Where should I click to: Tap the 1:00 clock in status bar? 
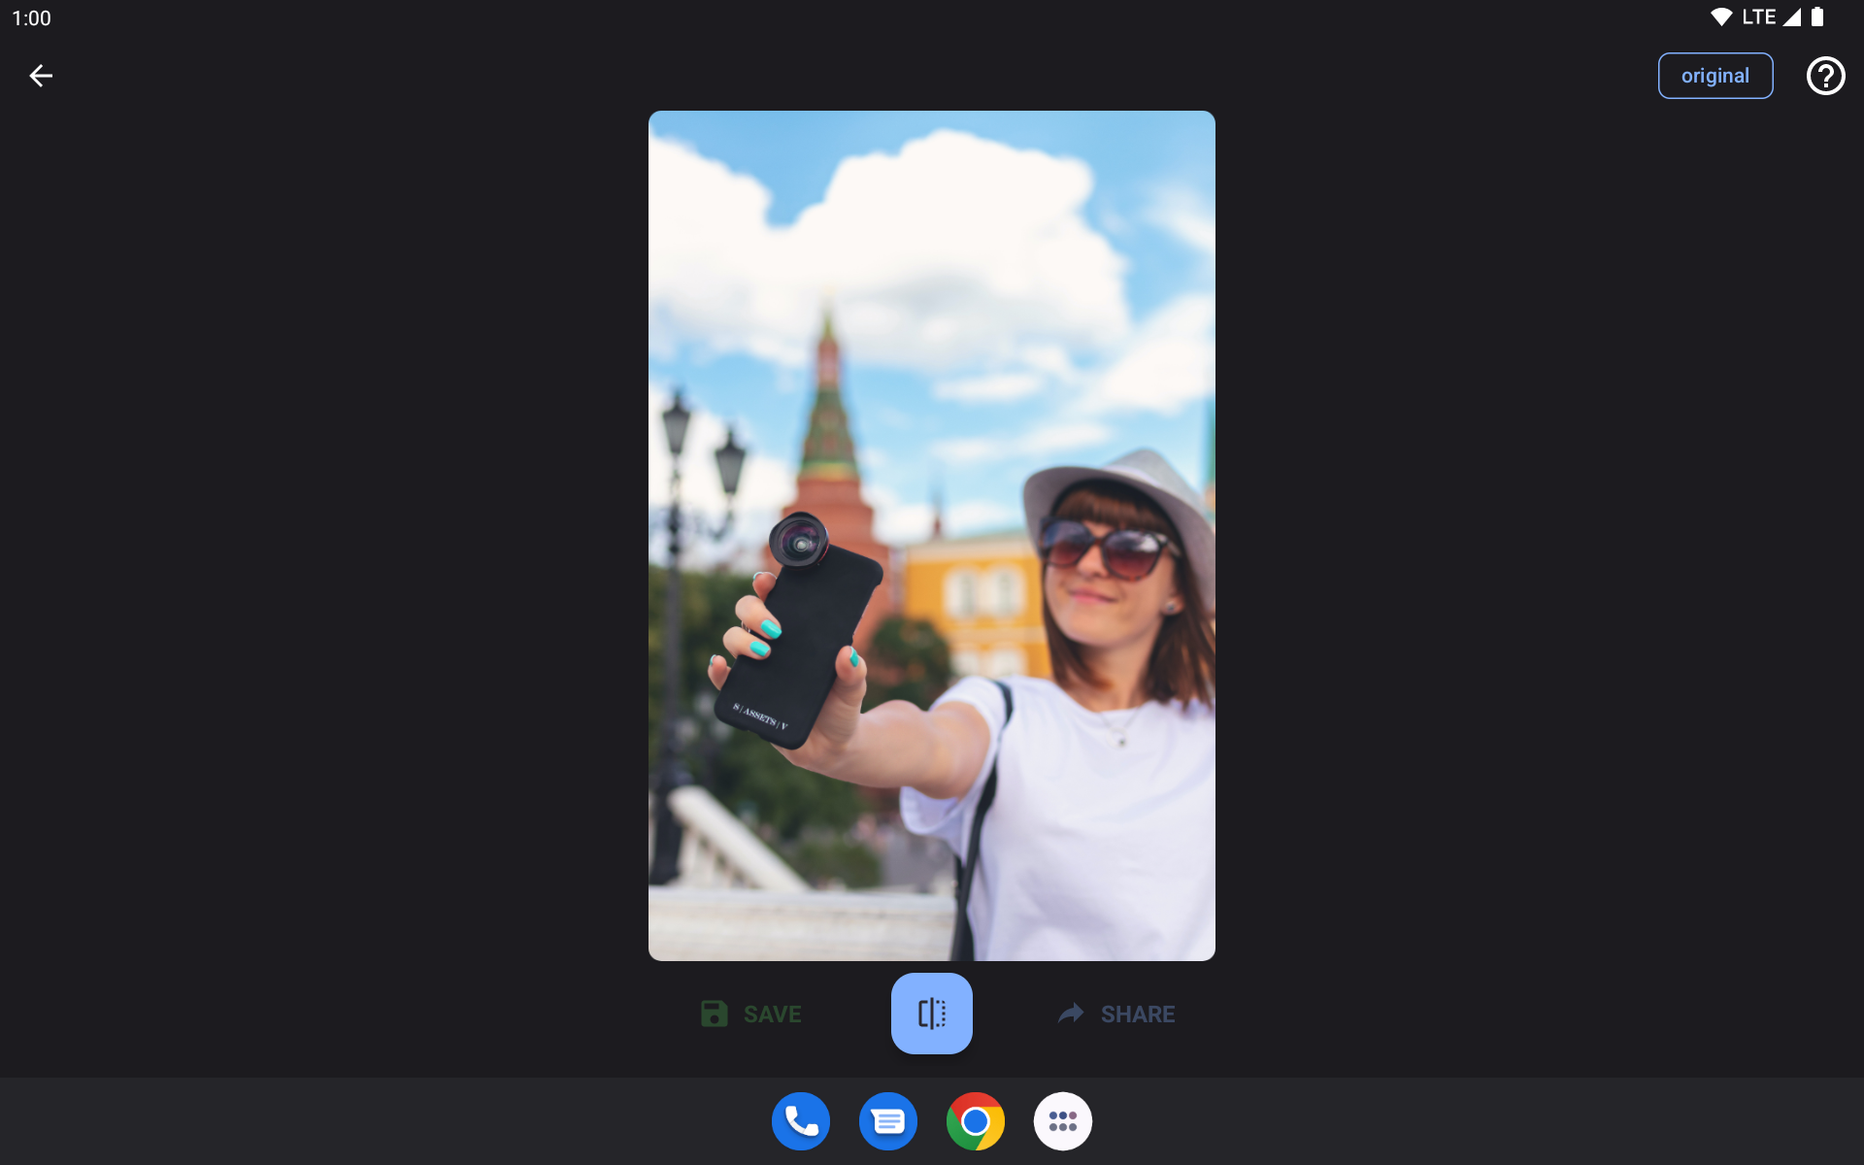31,18
